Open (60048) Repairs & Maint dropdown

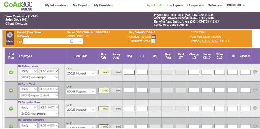(39, 96)
